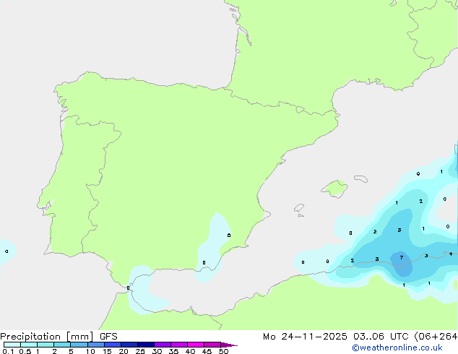Select the 1–2 mm legend color swatch

pyautogui.click(x=46, y=345)
